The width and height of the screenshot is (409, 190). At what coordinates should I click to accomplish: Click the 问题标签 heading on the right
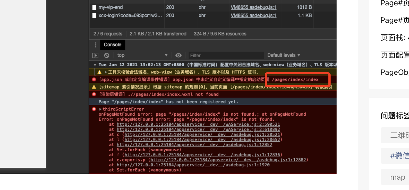395,116
